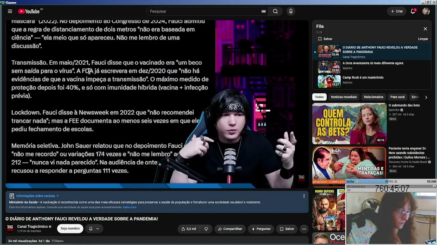Image resolution: width=437 pixels, height=245 pixels.
Task: Open "Quem controla as bets?" thumbnail
Action: click(x=349, y=124)
